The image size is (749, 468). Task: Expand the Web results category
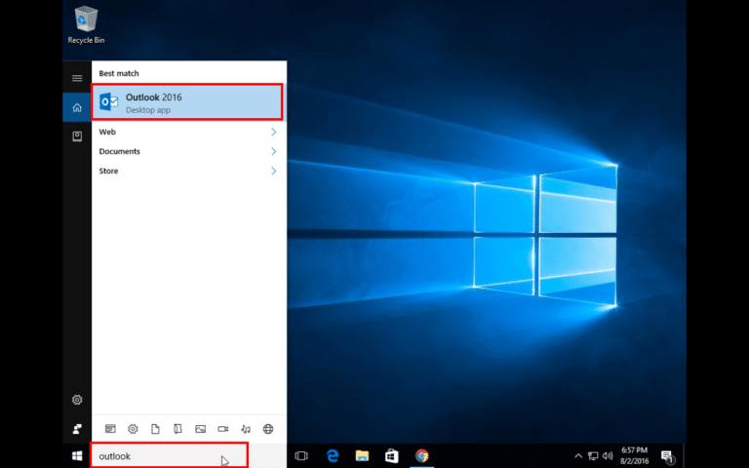point(188,132)
